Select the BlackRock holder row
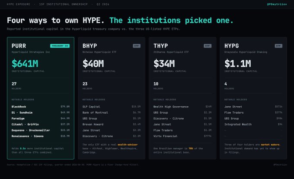Screen dimensions: 294x179 pyautogui.click(x=41, y=107)
